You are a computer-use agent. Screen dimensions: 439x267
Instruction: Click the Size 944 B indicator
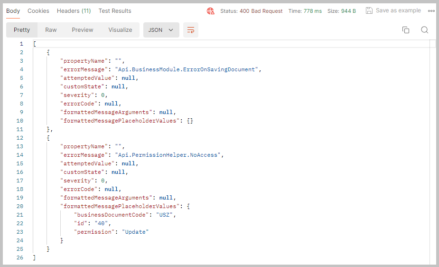point(342,11)
